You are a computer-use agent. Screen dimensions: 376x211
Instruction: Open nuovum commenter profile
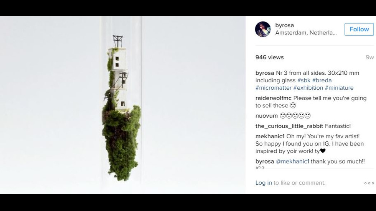pos(266,116)
